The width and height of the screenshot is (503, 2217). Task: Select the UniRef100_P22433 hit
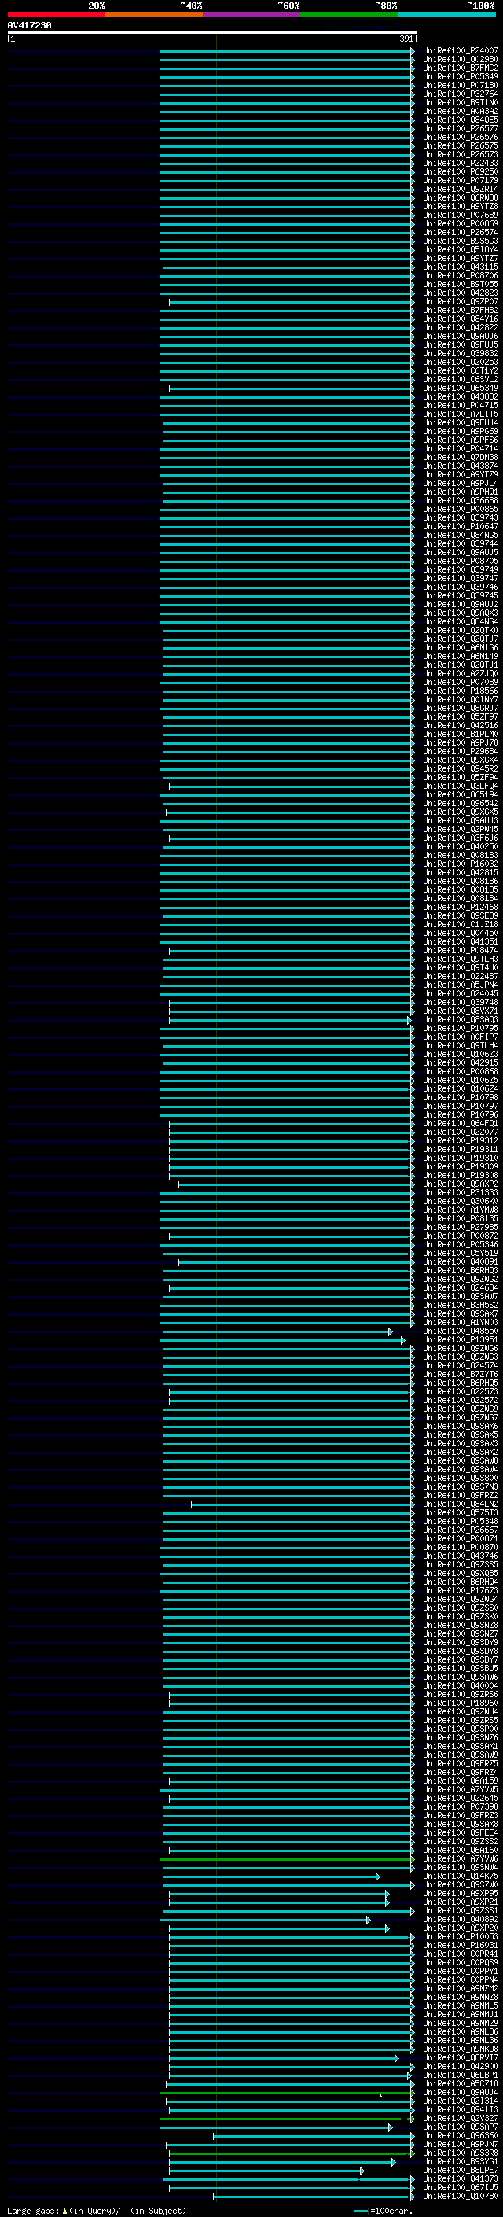pyautogui.click(x=461, y=164)
